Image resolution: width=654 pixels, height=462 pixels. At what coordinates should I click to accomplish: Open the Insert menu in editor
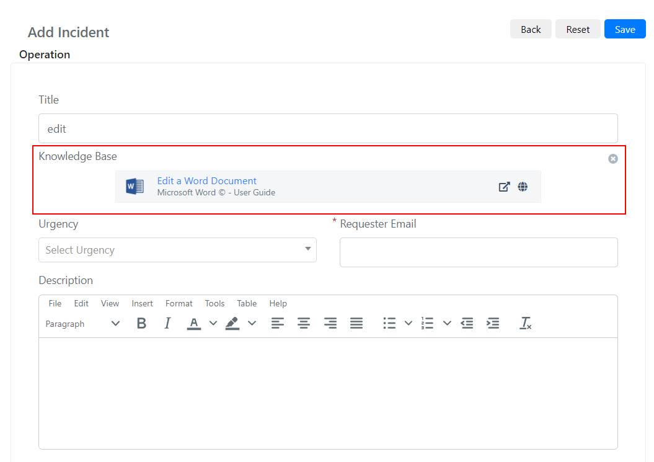(x=142, y=303)
